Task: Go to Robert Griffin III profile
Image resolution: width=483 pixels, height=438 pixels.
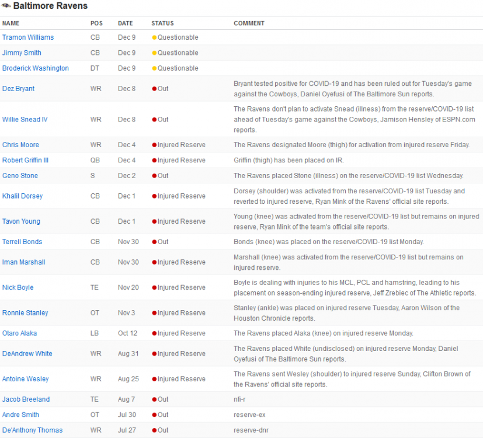Action: 25,160
